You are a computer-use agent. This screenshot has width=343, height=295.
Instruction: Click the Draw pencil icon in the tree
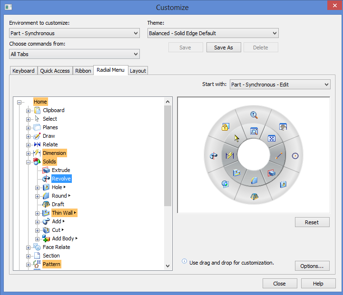point(37,136)
